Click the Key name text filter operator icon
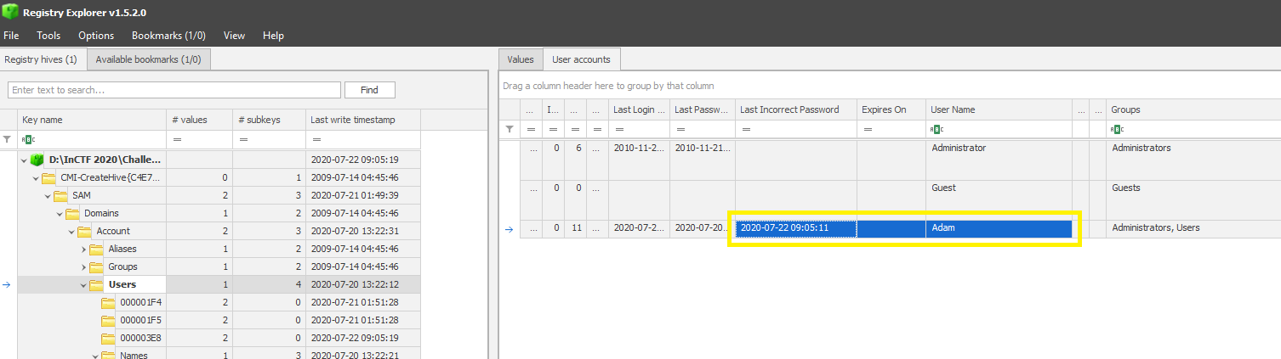The image size is (1281, 359). coord(29,139)
